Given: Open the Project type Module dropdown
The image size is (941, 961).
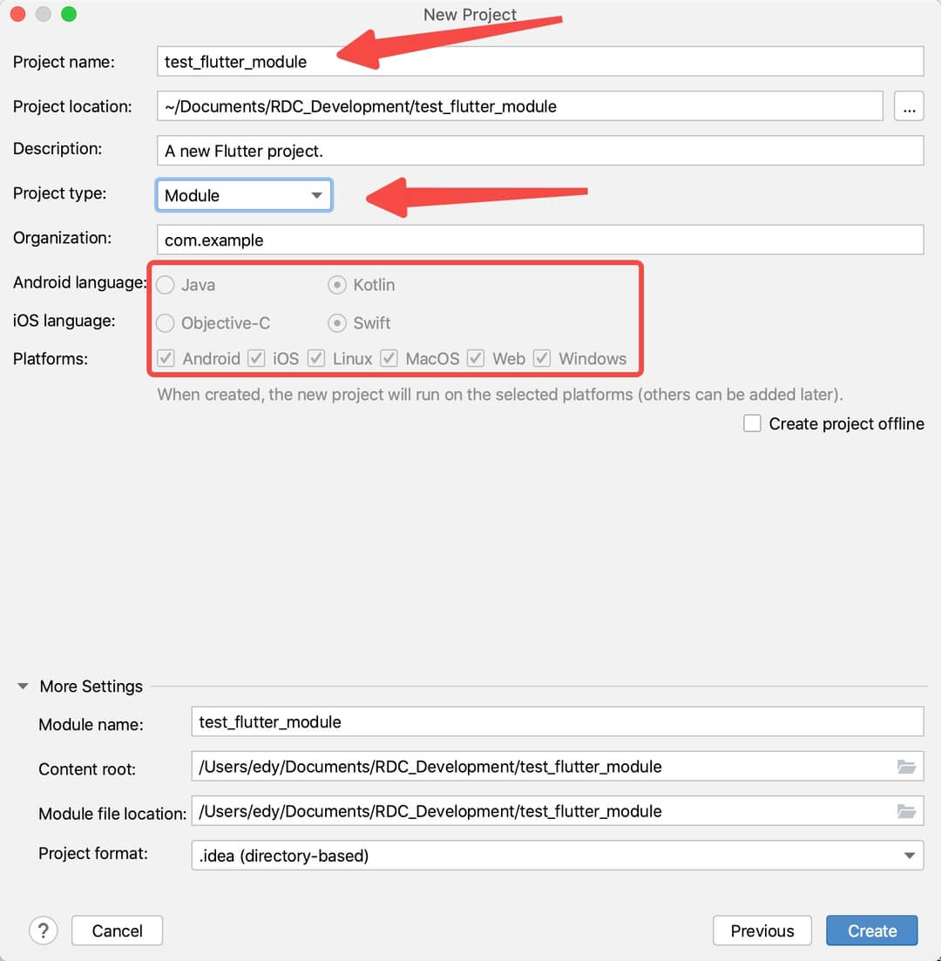Looking at the screenshot, I should pos(244,195).
